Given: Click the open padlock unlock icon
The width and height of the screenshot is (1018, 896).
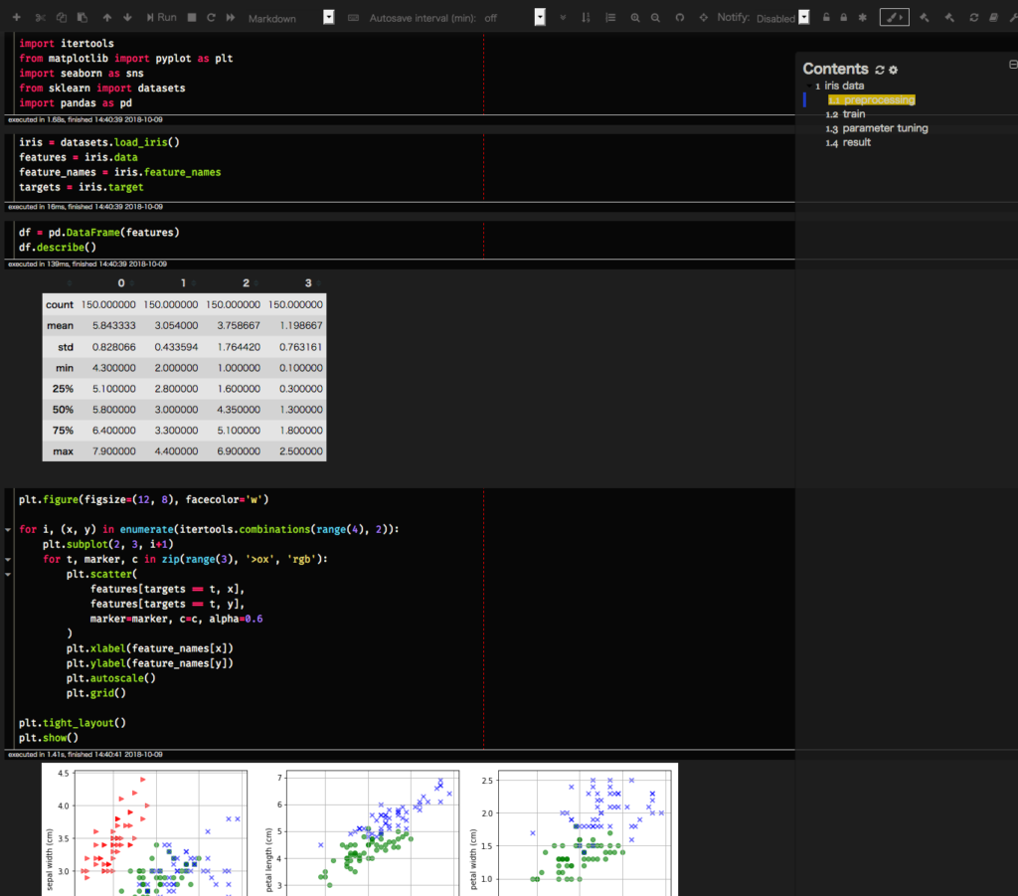Looking at the screenshot, I should (x=826, y=18).
